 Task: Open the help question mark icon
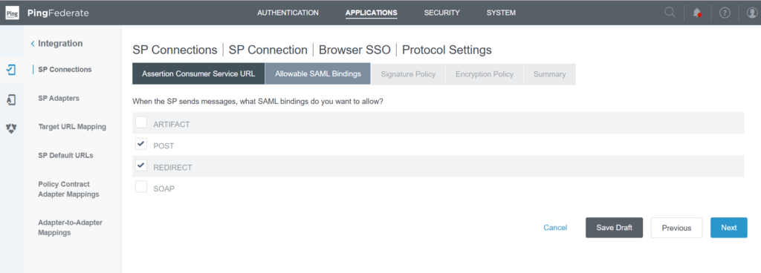coord(725,13)
